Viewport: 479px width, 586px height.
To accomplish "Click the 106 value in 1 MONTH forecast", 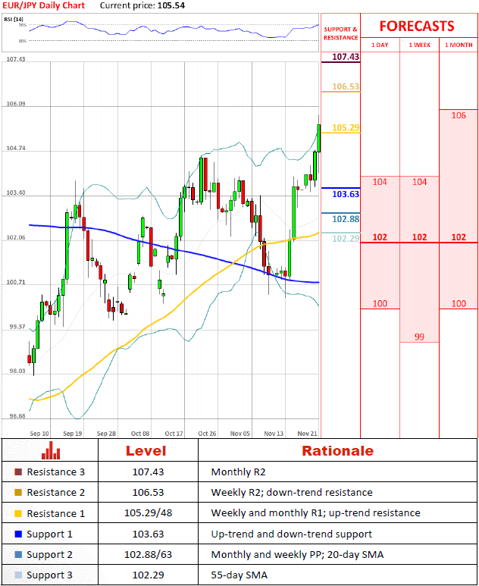I will coord(459,115).
